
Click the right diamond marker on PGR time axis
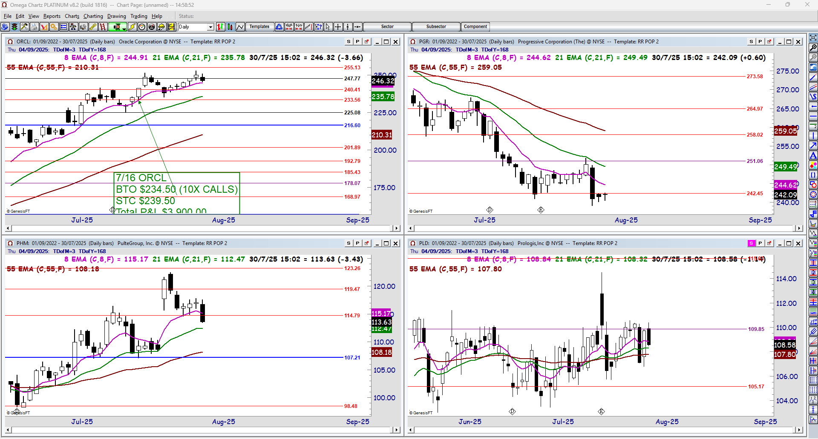541,210
